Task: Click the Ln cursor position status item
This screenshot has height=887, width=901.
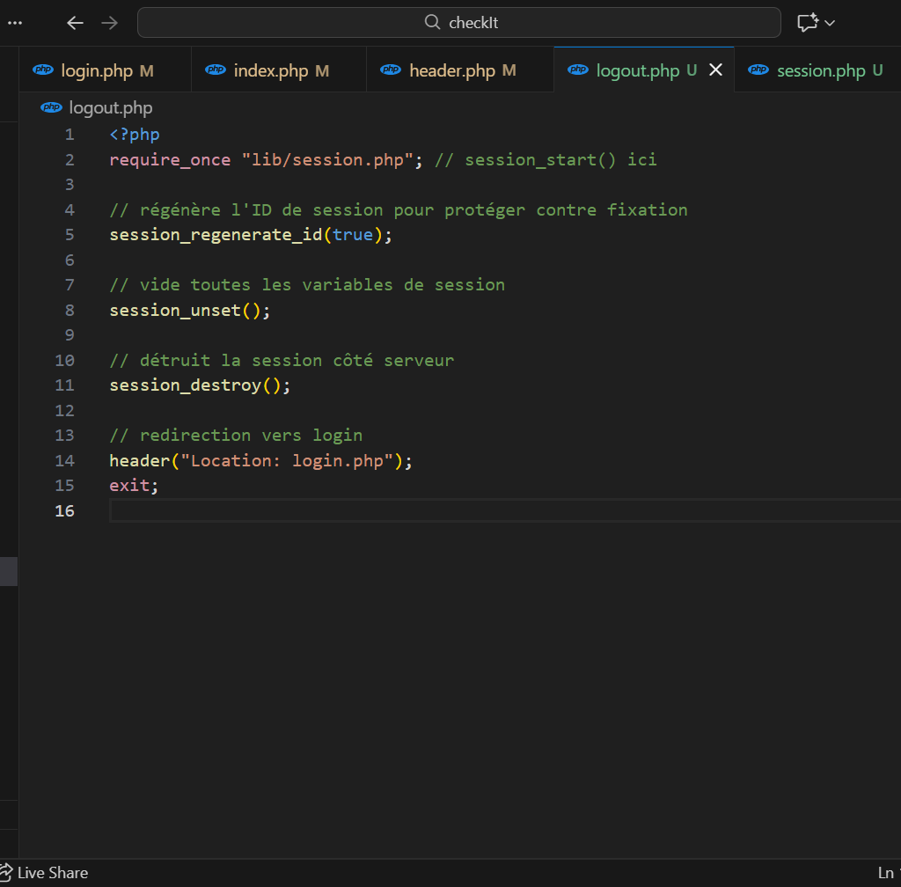Action: coord(885,873)
